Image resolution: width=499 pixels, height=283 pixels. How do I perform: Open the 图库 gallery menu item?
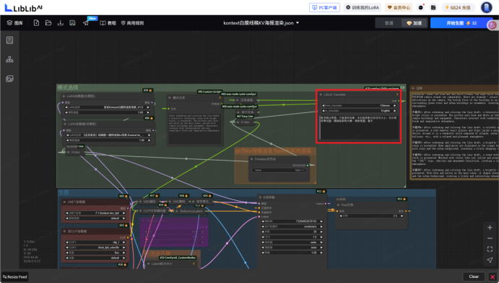[15, 23]
